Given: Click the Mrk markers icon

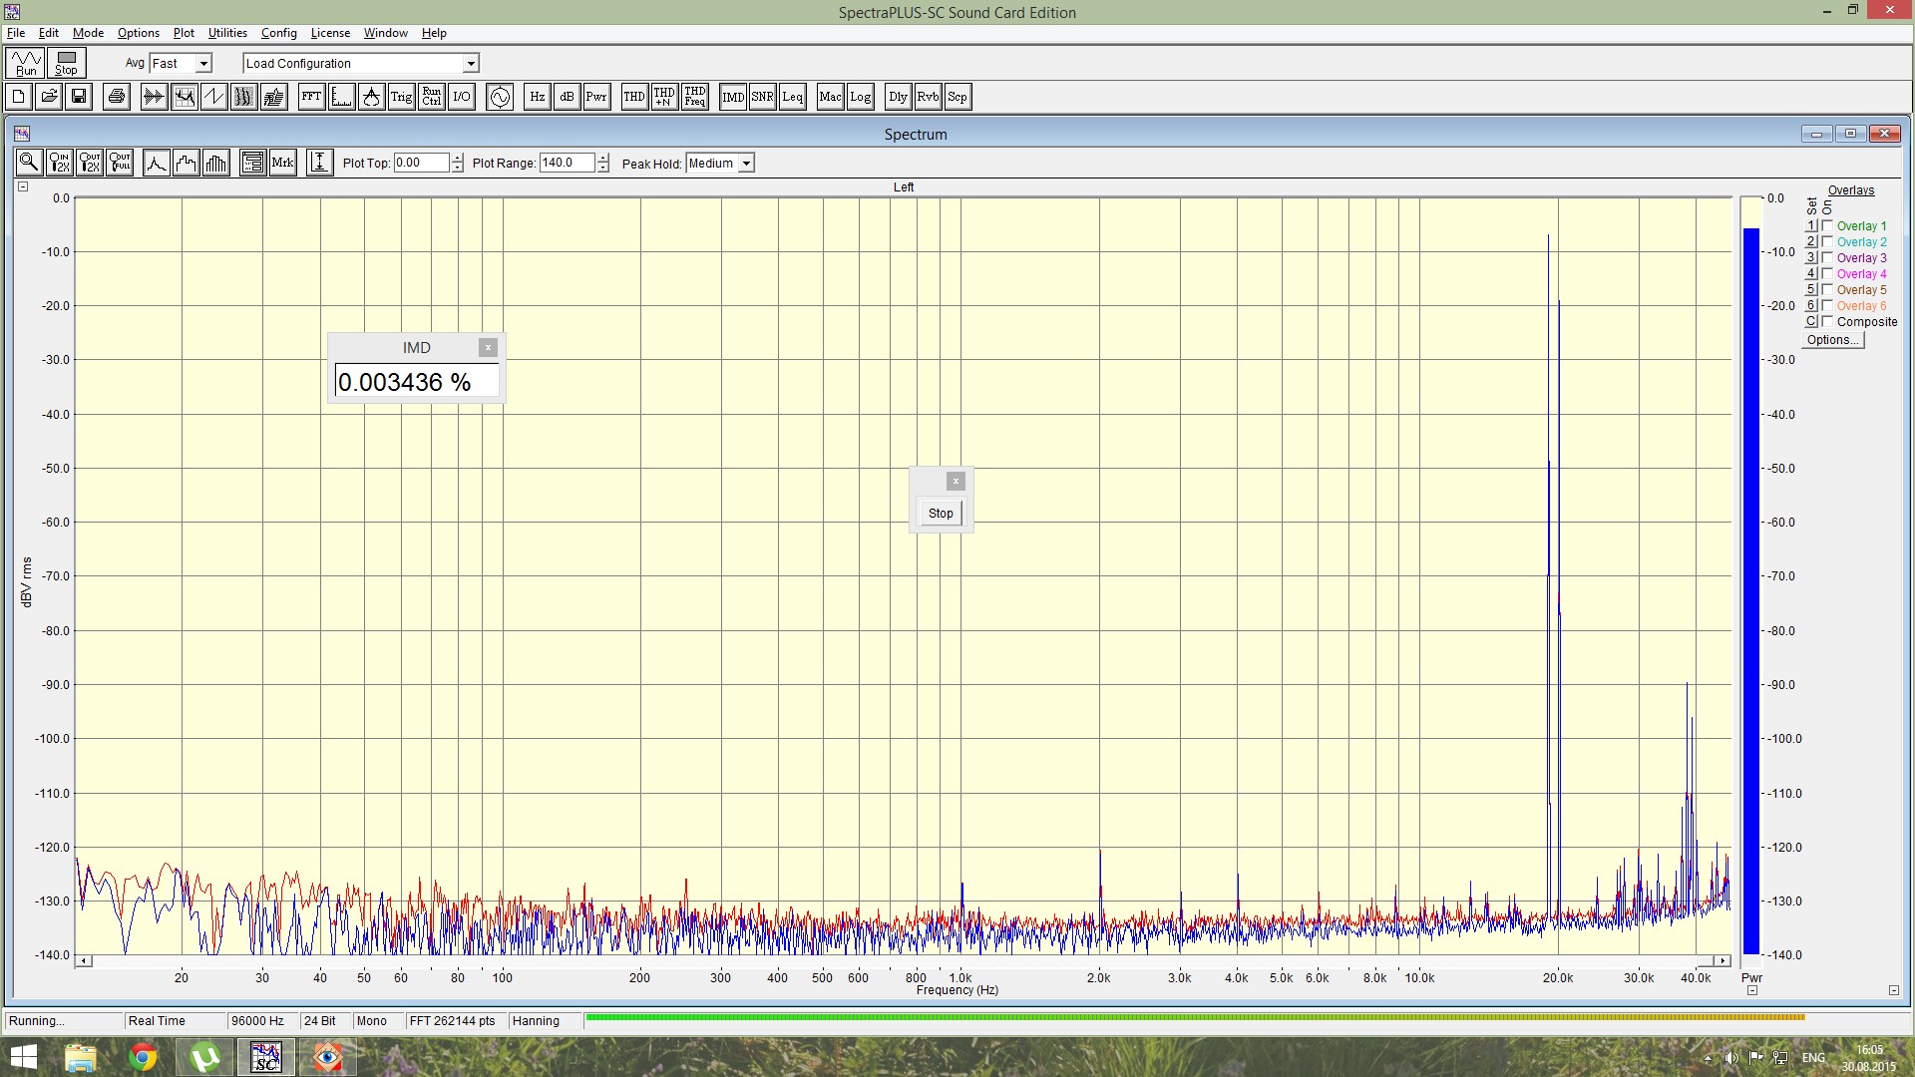Looking at the screenshot, I should [x=283, y=163].
